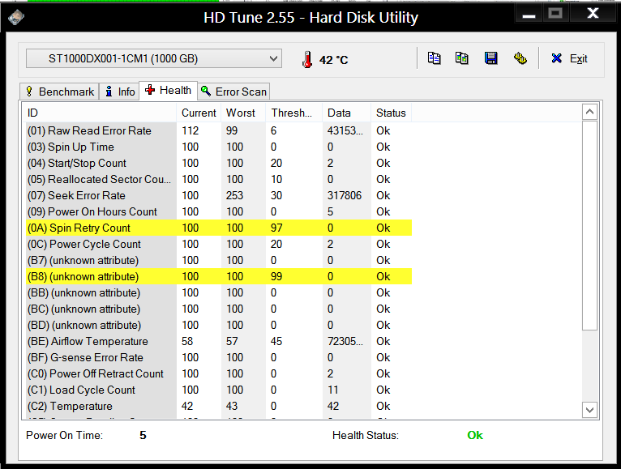The image size is (621, 469).
Task: Open the options icon with wrench
Action: [520, 58]
